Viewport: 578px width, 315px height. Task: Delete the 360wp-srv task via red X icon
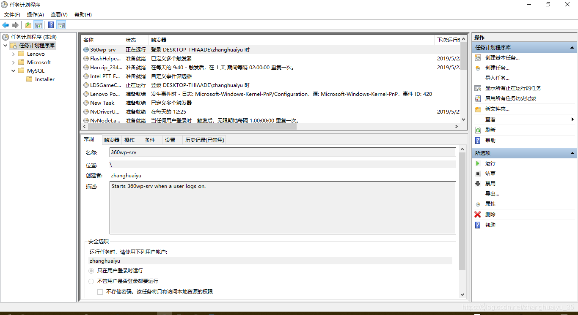[478, 214]
